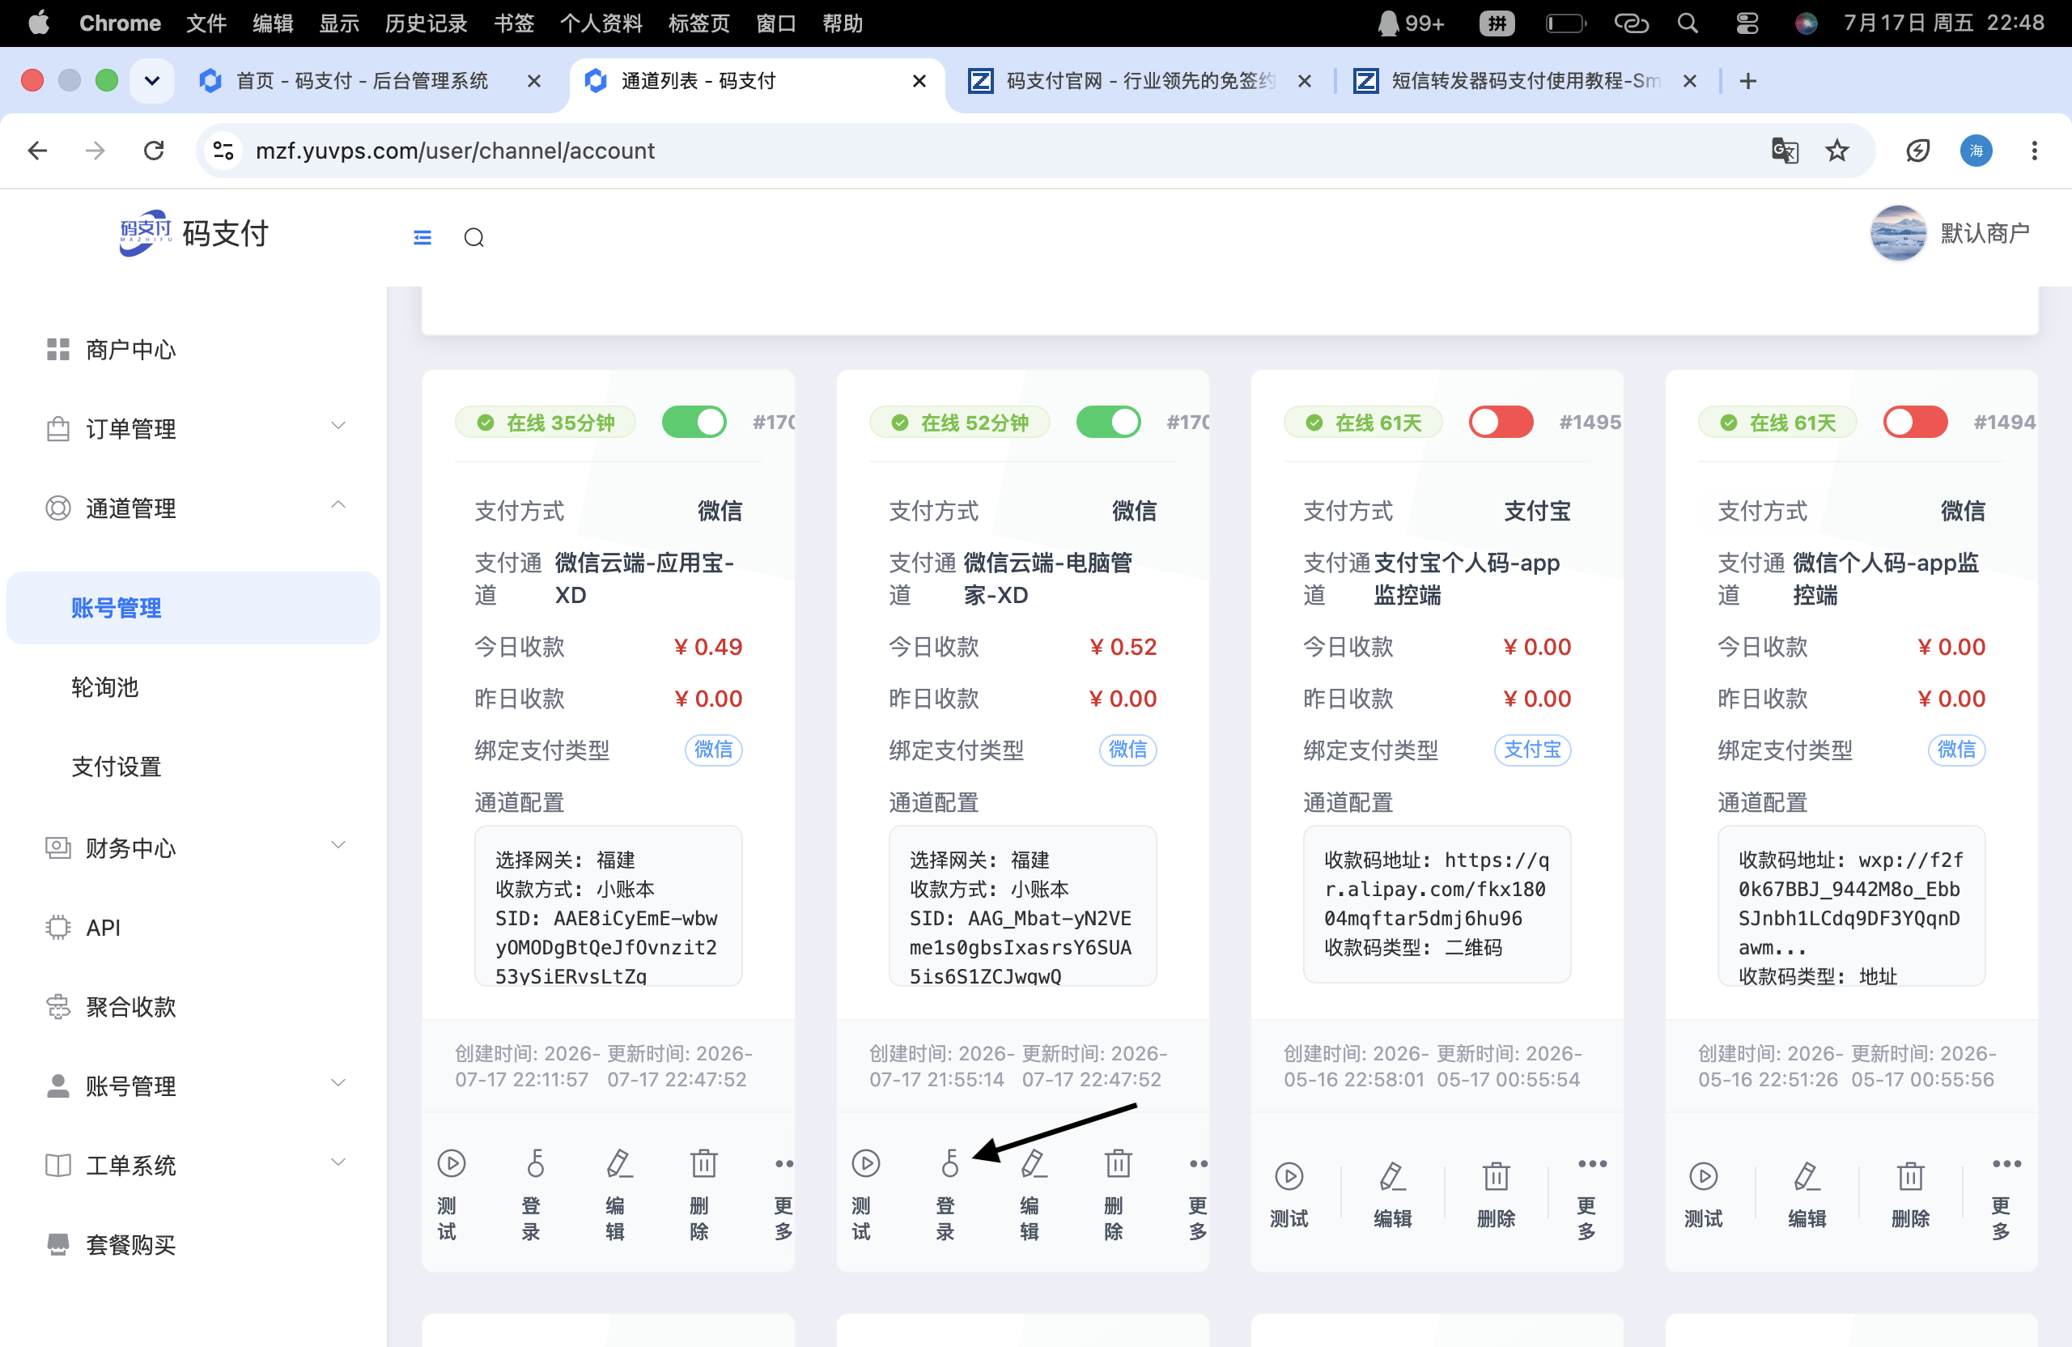Click the 默认商户 avatar picture
The image size is (2072, 1347).
coord(1898,233)
